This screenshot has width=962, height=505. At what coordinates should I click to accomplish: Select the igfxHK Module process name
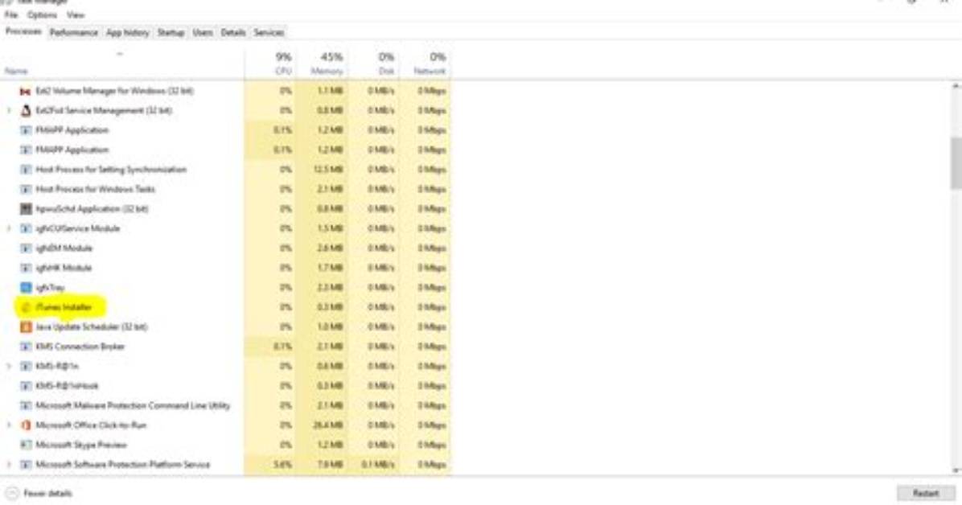pyautogui.click(x=64, y=268)
